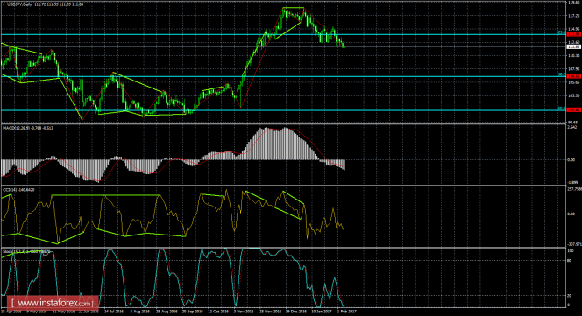Click the MACD 0.00 scale label
Screen dimensions: 582x316
pyautogui.click(x=571, y=160)
